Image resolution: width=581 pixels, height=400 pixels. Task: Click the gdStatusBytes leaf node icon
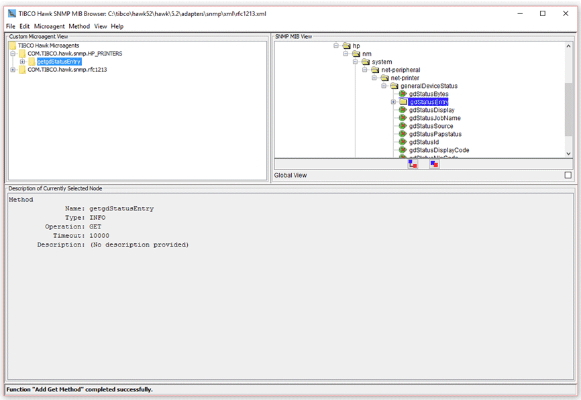403,94
